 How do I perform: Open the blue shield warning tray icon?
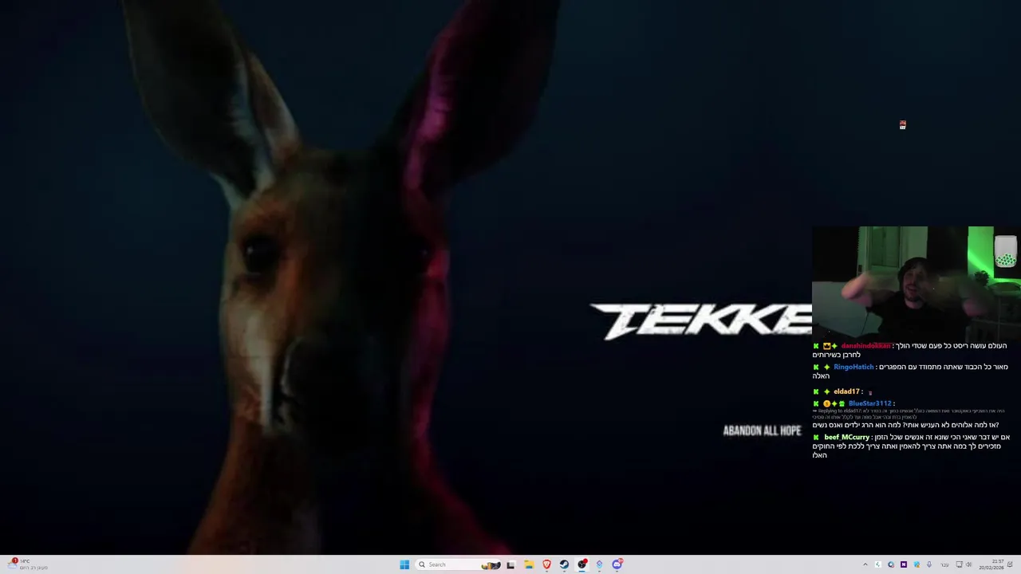click(x=917, y=564)
